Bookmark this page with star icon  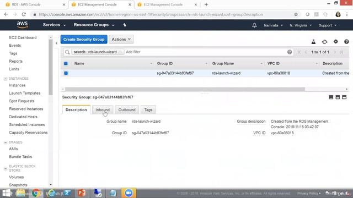(296, 14)
